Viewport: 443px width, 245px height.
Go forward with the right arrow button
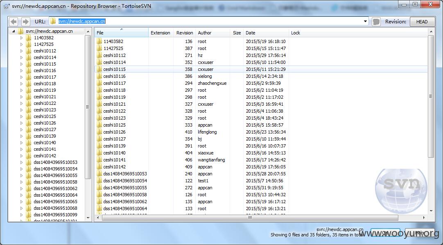click(x=25, y=21)
